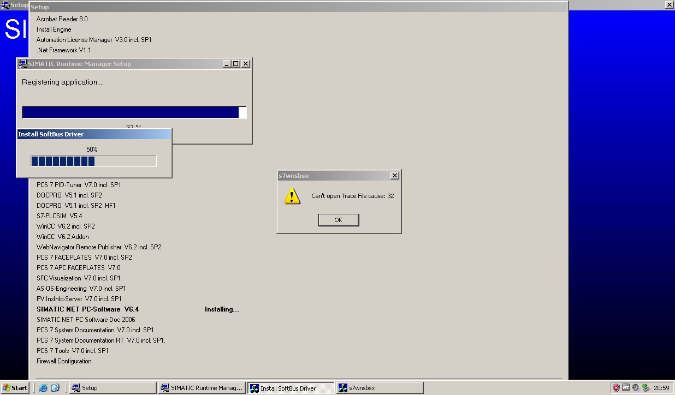
Task: Click the "Installing..." status text
Action: tap(222, 309)
